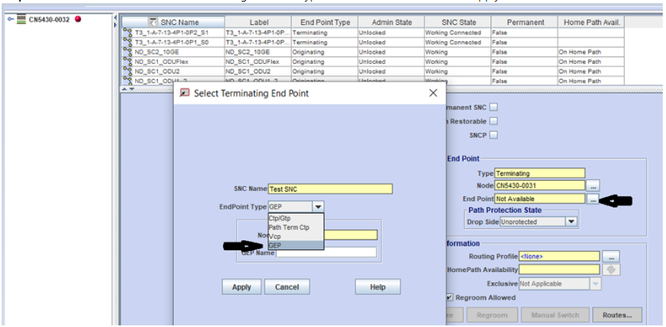Click the browse button beside Routing Profile

pyautogui.click(x=611, y=257)
